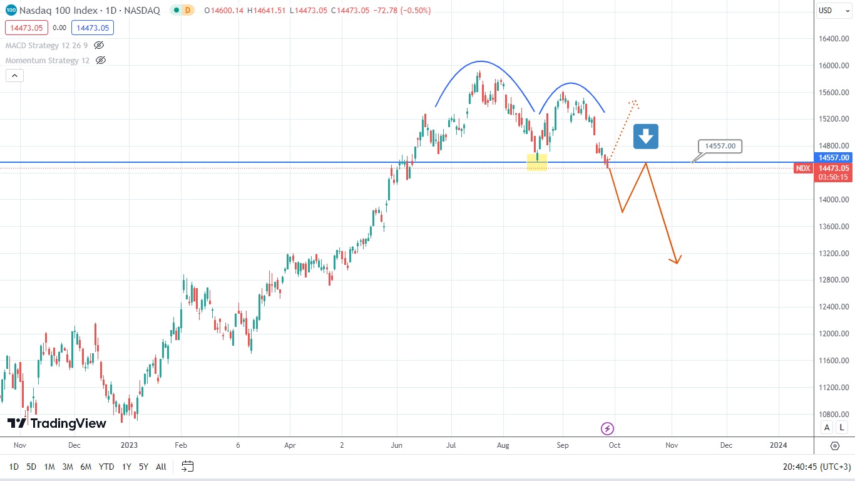Click the NDX symbol last price label
The image size is (855, 481).
click(803, 168)
